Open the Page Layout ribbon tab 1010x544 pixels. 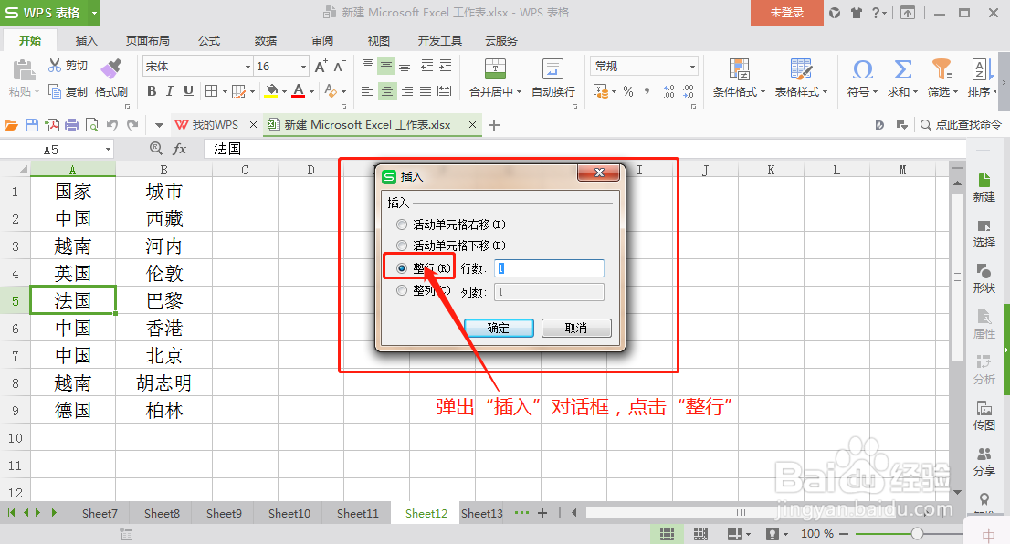coord(148,40)
